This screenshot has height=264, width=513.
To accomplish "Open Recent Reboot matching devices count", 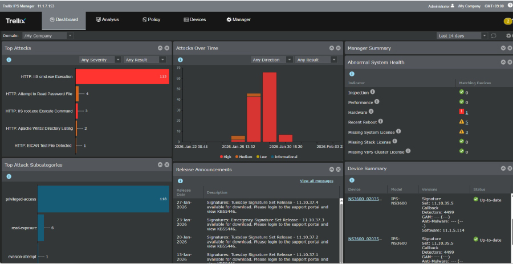I will (x=466, y=122).
